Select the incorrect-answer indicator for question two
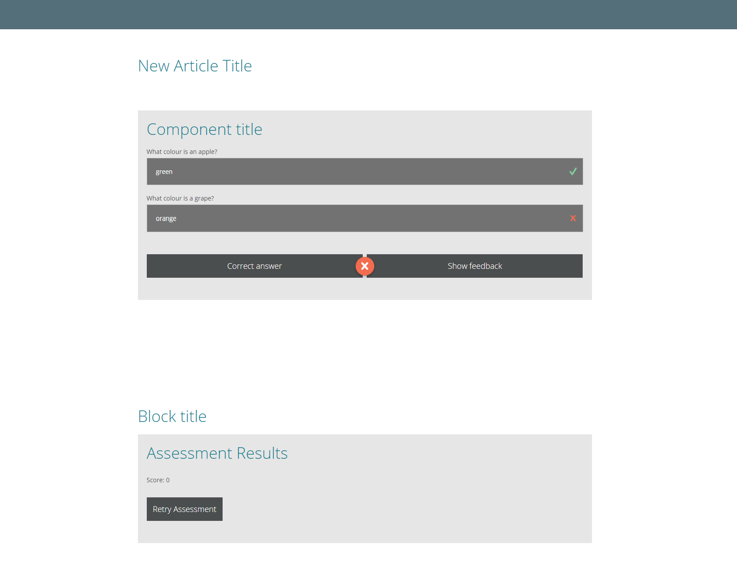This screenshot has height=575, width=737. pos(573,218)
